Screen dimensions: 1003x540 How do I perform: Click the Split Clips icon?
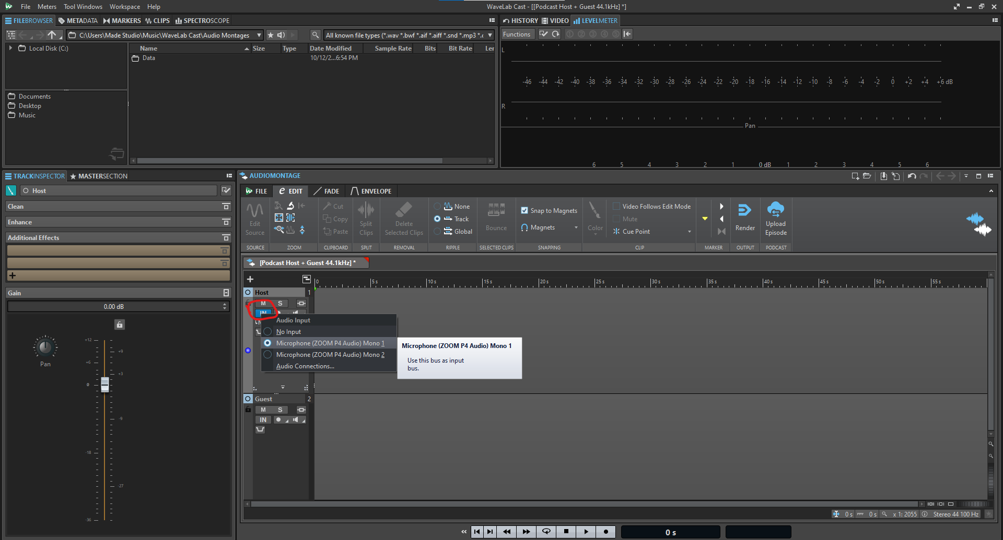pos(366,210)
